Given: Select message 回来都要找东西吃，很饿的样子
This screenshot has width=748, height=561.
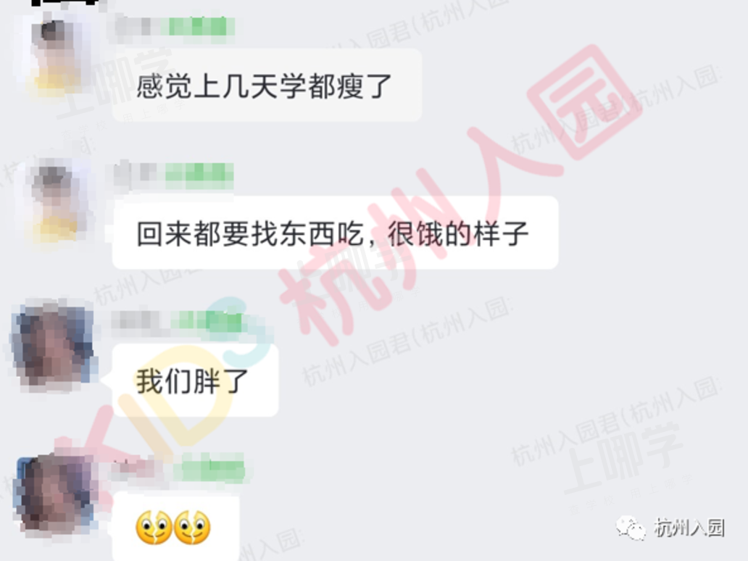Looking at the screenshot, I should click(336, 233).
